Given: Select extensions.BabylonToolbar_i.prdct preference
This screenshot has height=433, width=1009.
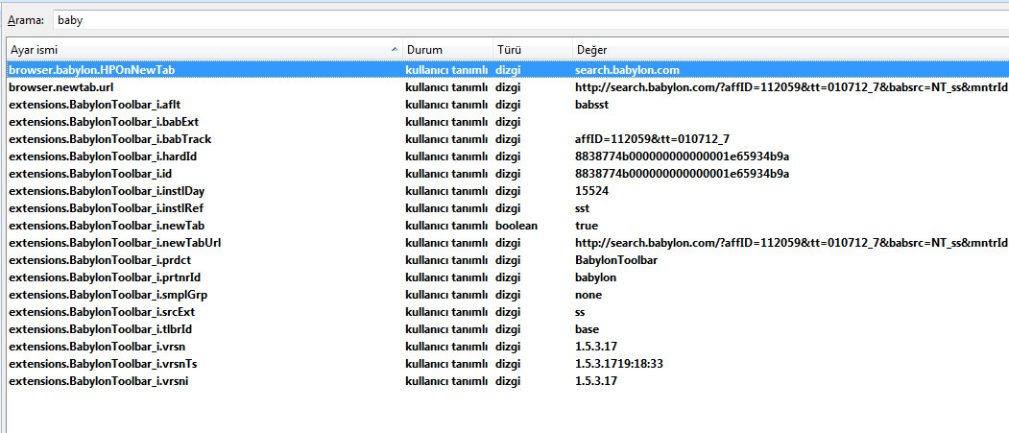Looking at the screenshot, I should coord(507,260).
